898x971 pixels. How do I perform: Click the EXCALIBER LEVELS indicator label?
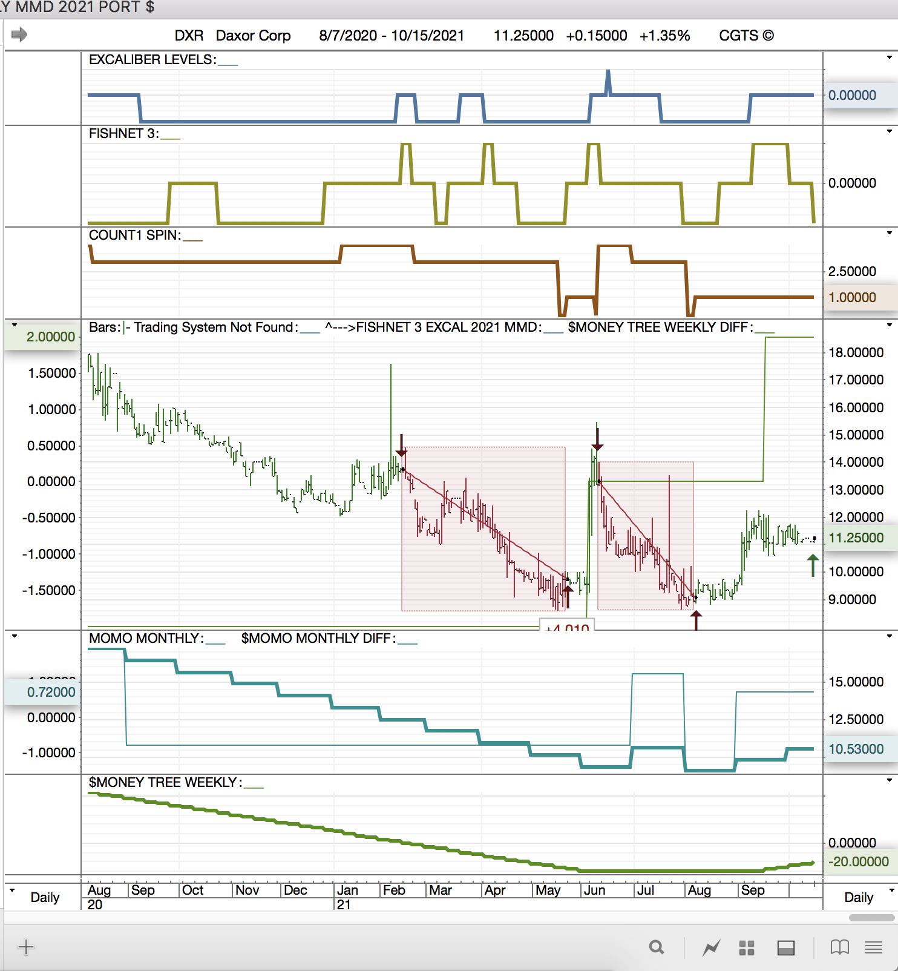(x=152, y=59)
